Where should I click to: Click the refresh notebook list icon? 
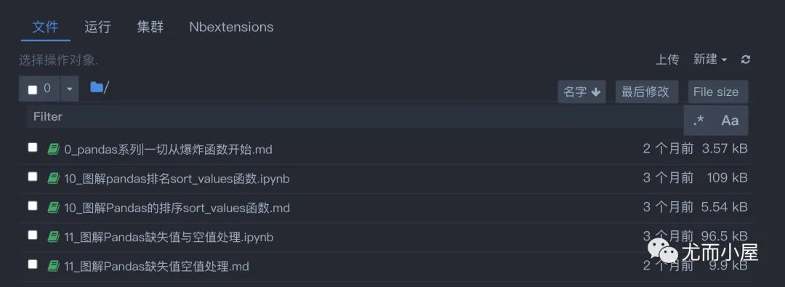click(x=746, y=60)
